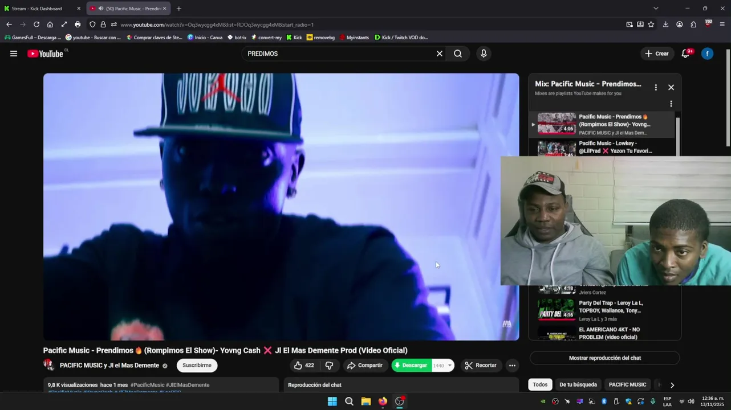The image size is (731, 410).
Task: Close the Mix playlist panel
Action: pos(671,87)
